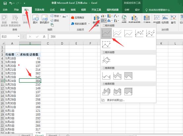183x136 pixels.
Task: Select column C header
Action: [x=48, y=43]
